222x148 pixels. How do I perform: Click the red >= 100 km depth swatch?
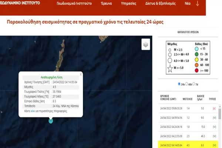[x=197, y=70]
